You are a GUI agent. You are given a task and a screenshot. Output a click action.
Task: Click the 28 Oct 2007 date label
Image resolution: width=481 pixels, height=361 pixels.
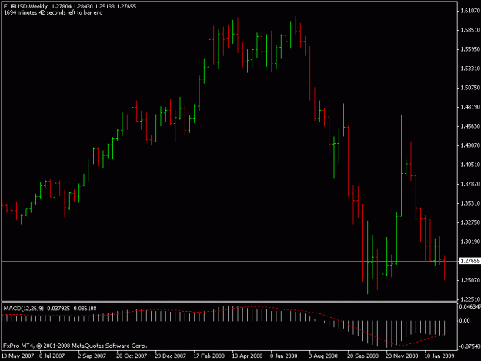pyautogui.click(x=132, y=356)
